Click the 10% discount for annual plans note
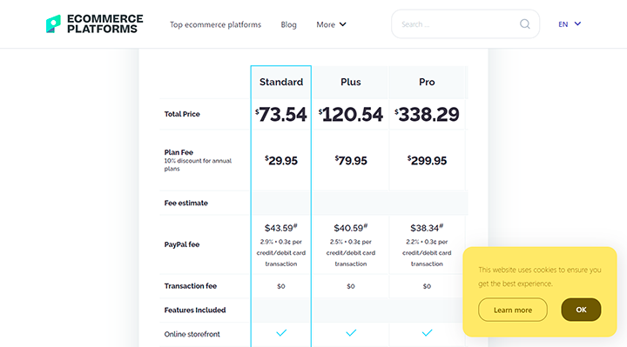This screenshot has height=347, width=627. (x=198, y=164)
